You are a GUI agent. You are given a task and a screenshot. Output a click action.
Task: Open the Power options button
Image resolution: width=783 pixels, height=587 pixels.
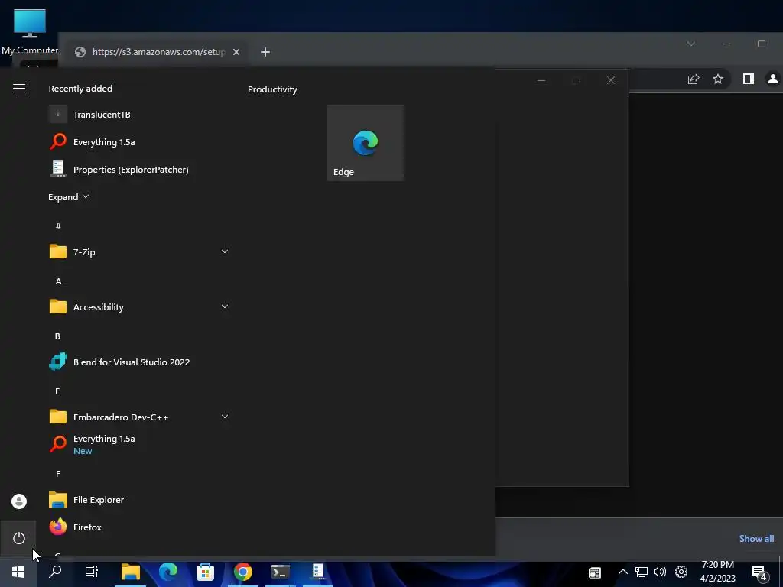tap(19, 538)
